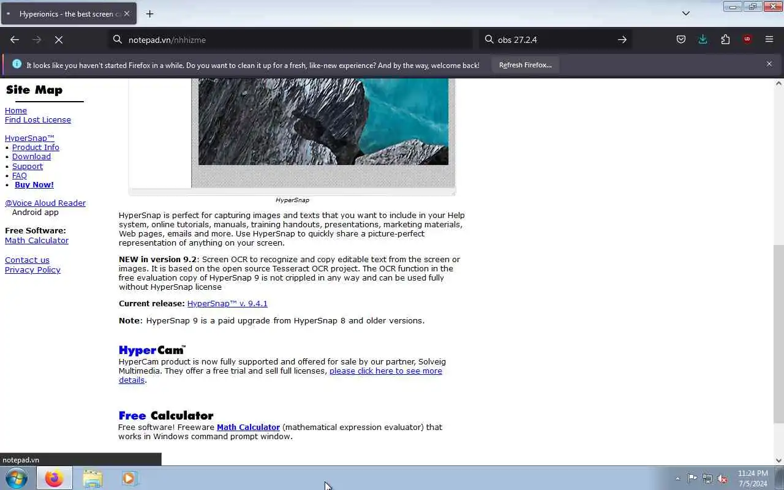Viewport: 784px width, 490px height.
Task: Open the HyperSnap™ v. 9.4.1 release link
Action: coord(227,304)
